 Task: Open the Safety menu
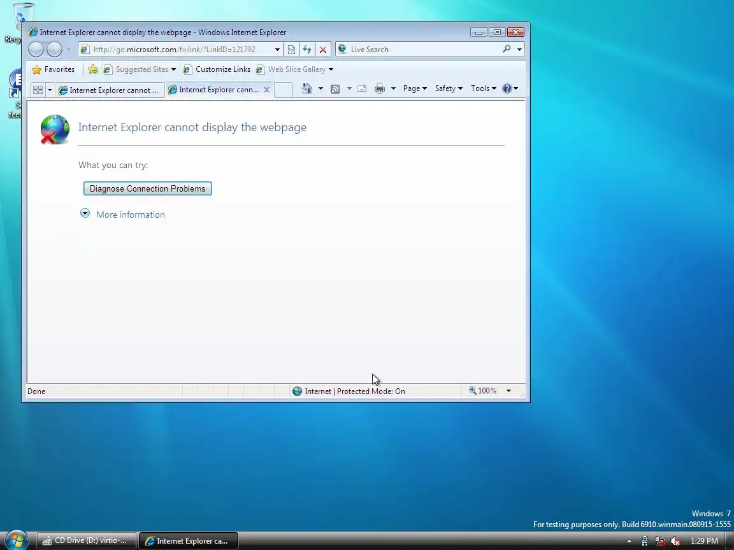click(449, 88)
